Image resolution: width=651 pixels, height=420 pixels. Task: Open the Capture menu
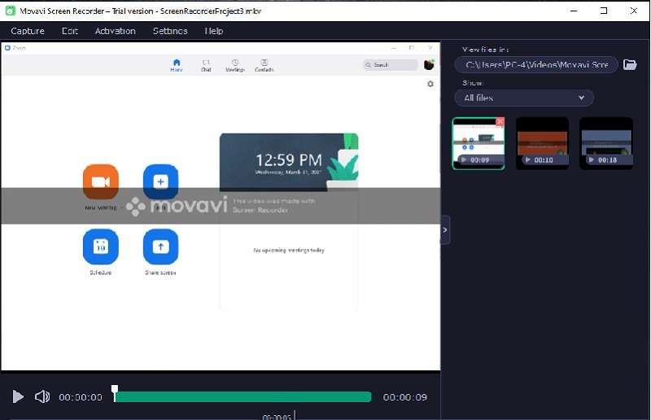tap(28, 31)
